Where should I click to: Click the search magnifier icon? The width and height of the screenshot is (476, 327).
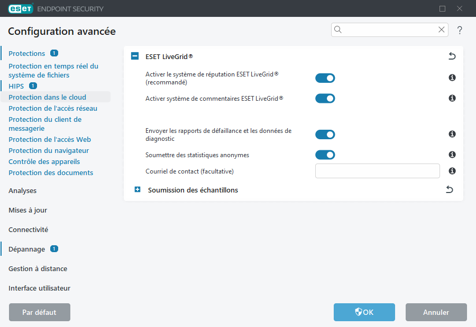coord(338,30)
